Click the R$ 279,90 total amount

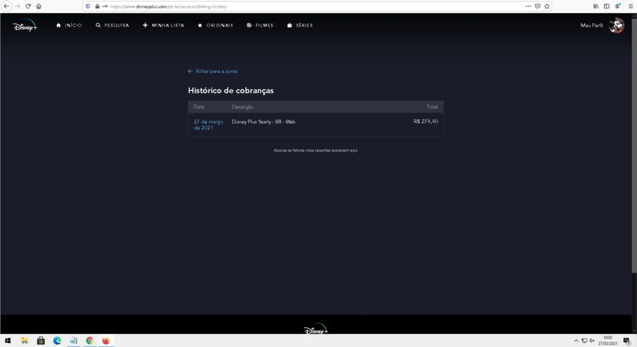click(425, 121)
